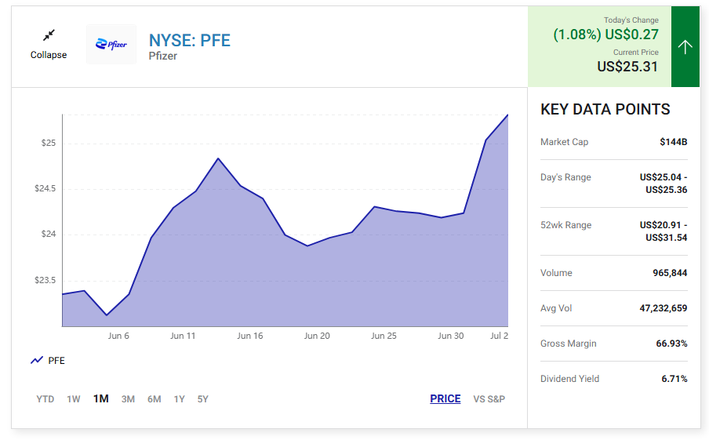Click Today's Change (1.08%) US$0.27 value

pyautogui.click(x=606, y=35)
